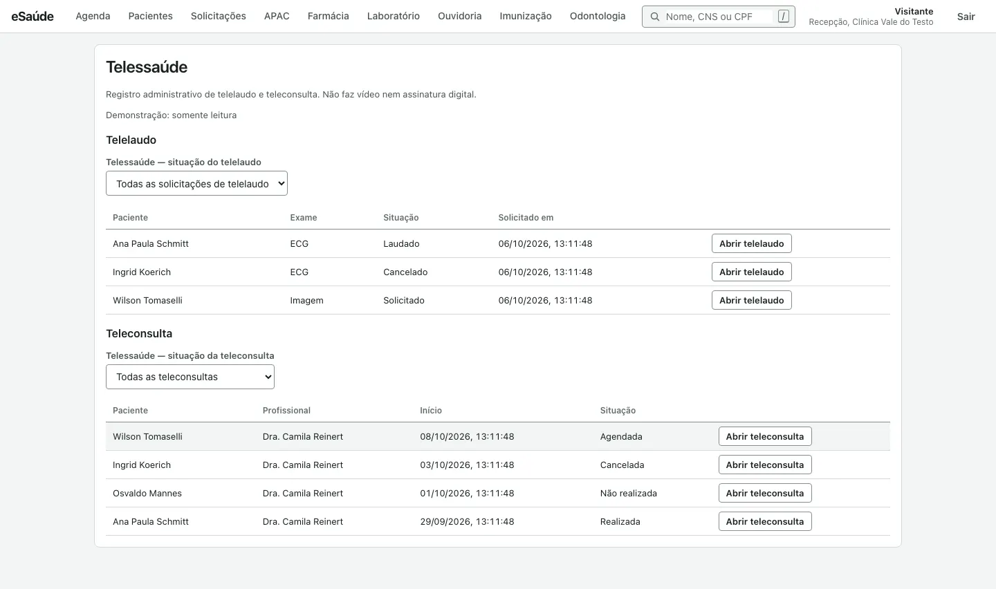The image size is (996, 589).
Task: Open Wilson Tomaselli's Agendada teleconsulta
Action: point(765,436)
